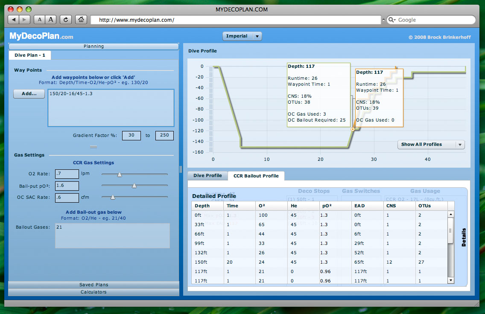Select the 99ft row depth cell
The image size is (485, 314).
pos(207,243)
